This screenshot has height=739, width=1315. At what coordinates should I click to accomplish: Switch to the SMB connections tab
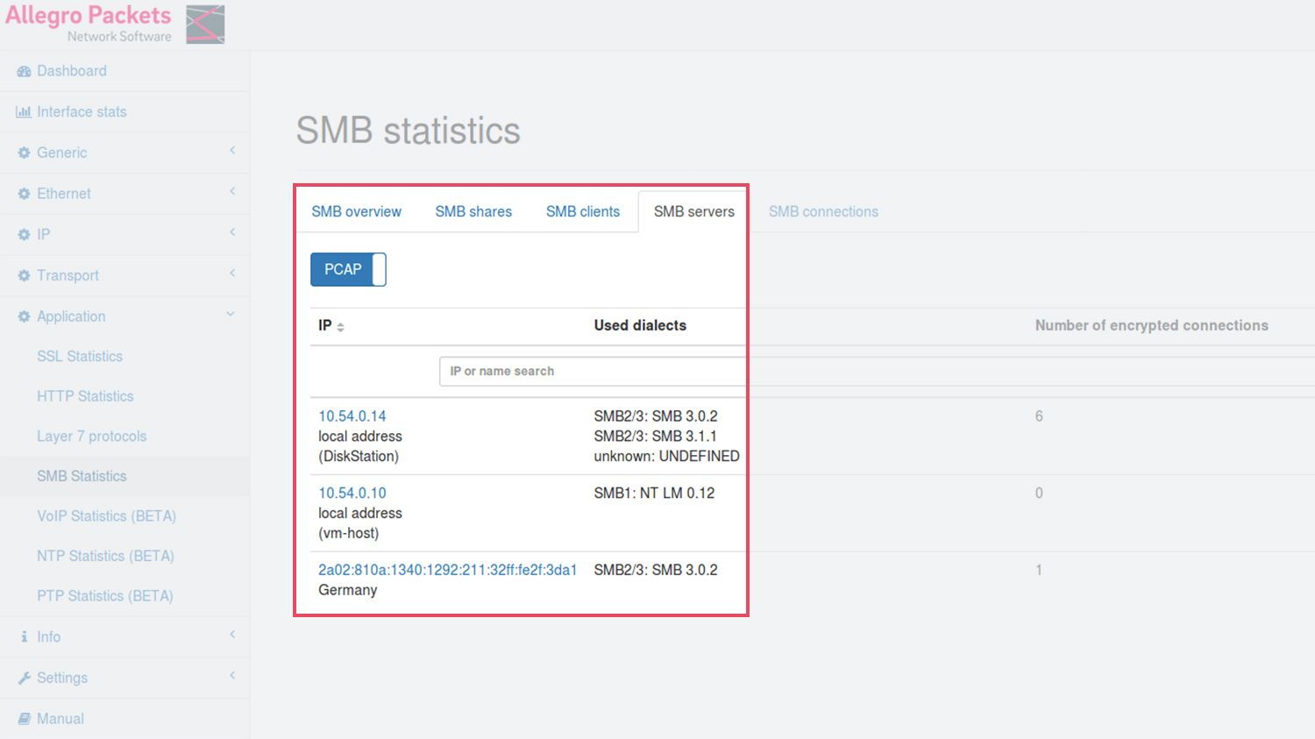pyautogui.click(x=823, y=211)
